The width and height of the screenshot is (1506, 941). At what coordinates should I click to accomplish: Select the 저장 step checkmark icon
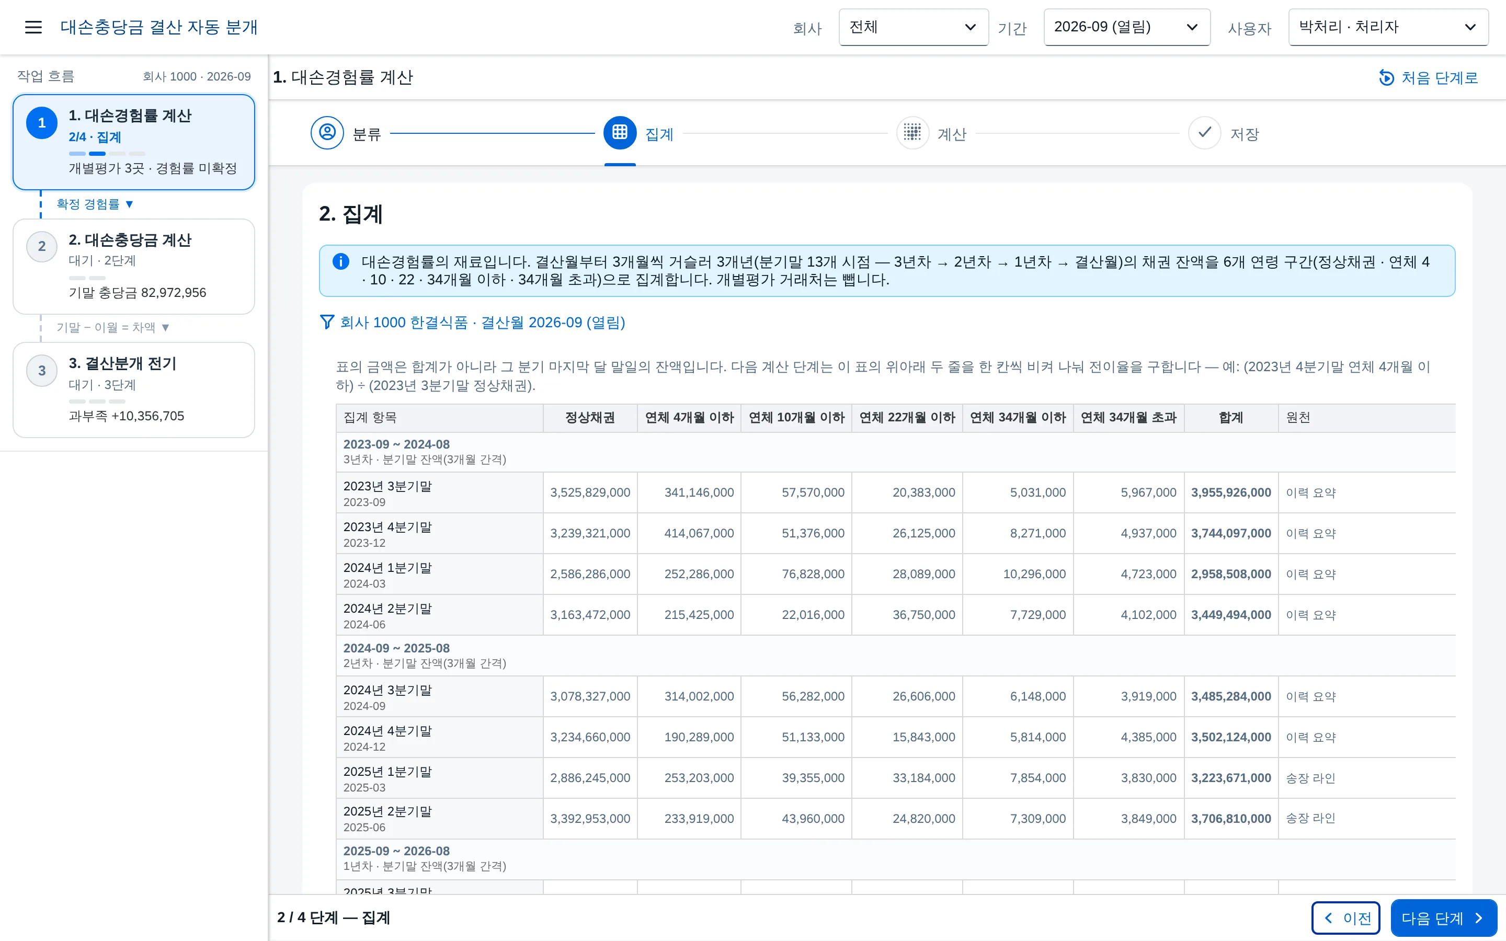coord(1205,133)
